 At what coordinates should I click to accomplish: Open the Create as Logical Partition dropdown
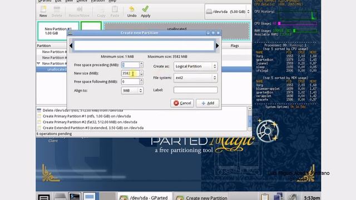click(196, 66)
